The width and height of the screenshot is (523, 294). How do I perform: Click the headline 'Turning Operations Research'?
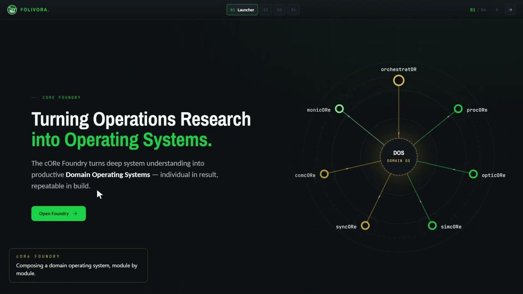click(141, 119)
